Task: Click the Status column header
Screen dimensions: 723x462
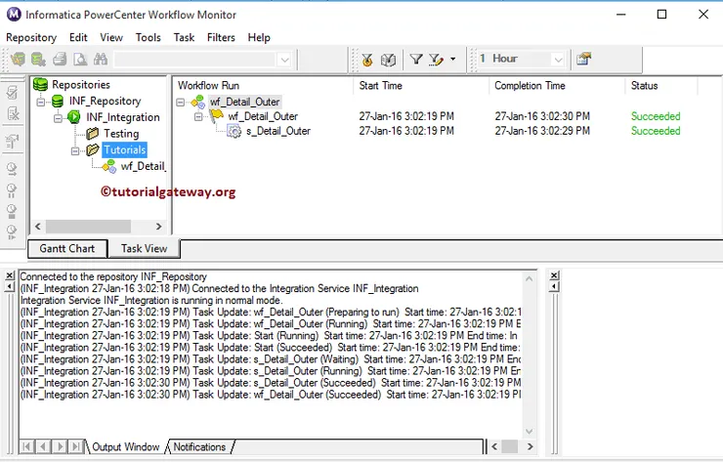Action: (661, 86)
